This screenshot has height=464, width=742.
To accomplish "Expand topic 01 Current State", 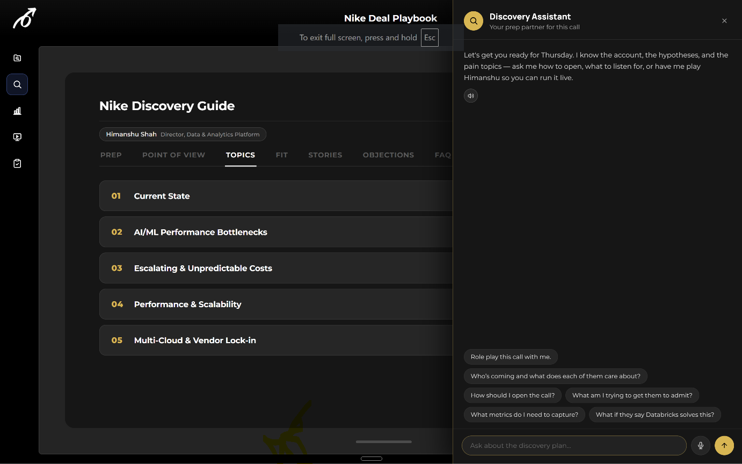I will point(276,196).
